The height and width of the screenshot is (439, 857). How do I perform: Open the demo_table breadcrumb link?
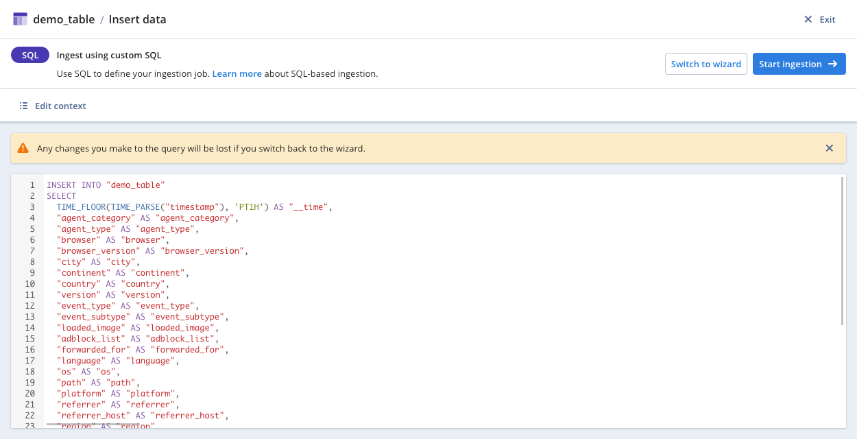[64, 19]
